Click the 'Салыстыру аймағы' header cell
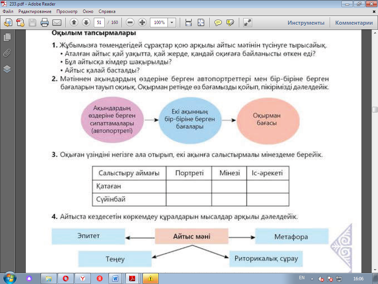 tap(129, 173)
